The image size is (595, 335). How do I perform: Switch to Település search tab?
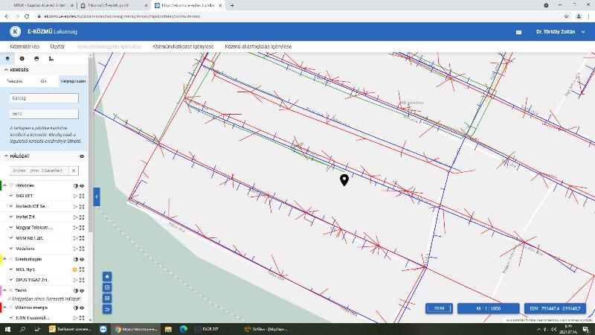(x=15, y=81)
